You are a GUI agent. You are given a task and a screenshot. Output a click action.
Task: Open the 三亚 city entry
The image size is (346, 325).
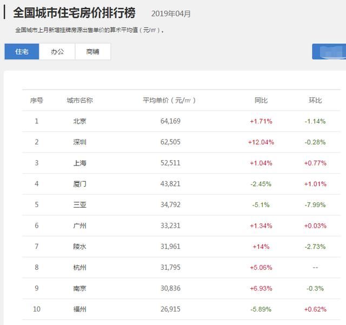pyautogui.click(x=79, y=204)
